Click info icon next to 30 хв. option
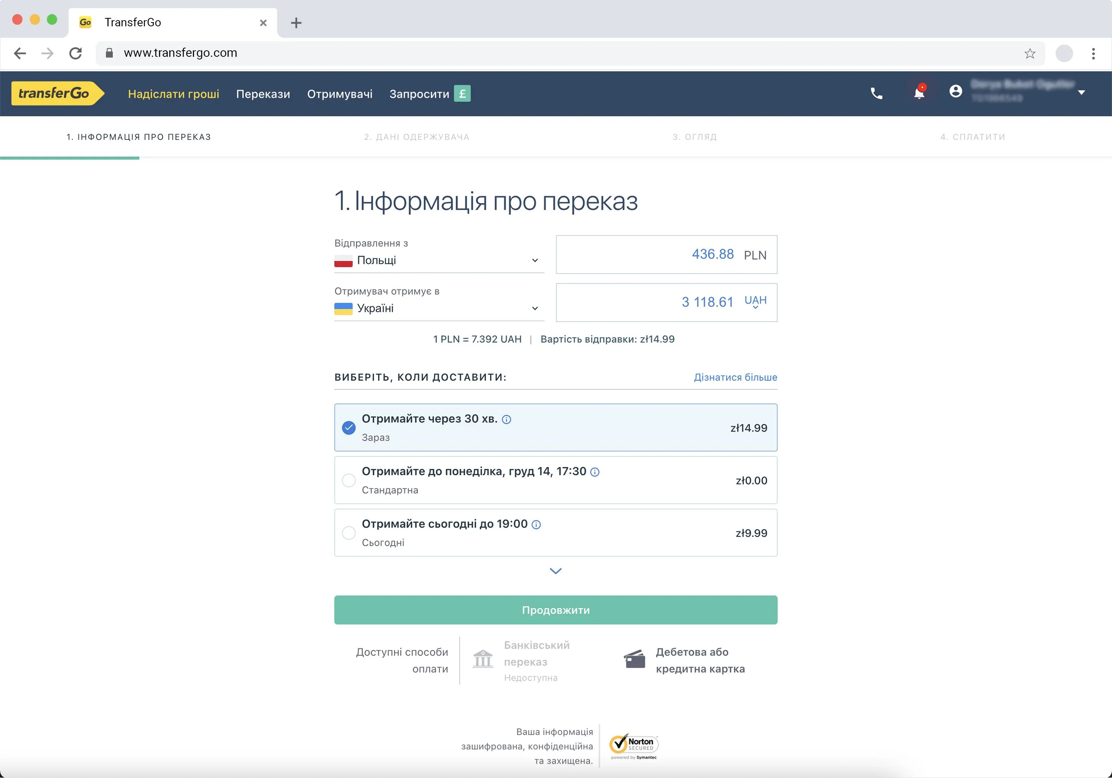1112x778 pixels. (506, 420)
